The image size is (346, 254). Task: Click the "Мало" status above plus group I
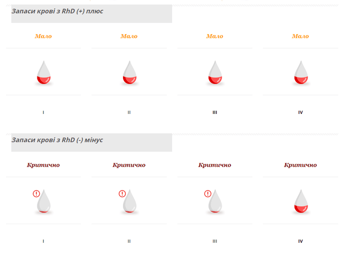click(43, 36)
